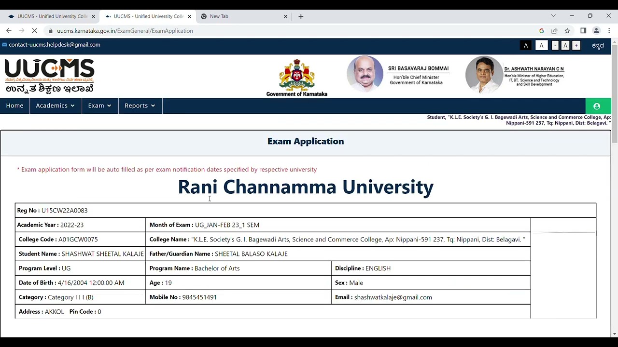Viewport: 618px width, 347px height.
Task: Click Student Name SHASHWAT SHEETAL KALAJE
Action: point(80,254)
